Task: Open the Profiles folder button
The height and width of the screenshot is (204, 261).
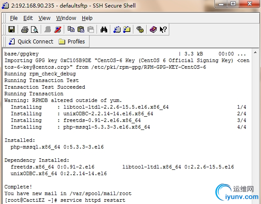Action: (72, 42)
